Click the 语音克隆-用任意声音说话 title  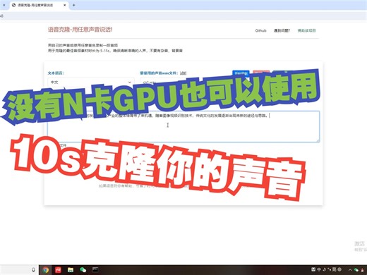[x=80, y=30]
